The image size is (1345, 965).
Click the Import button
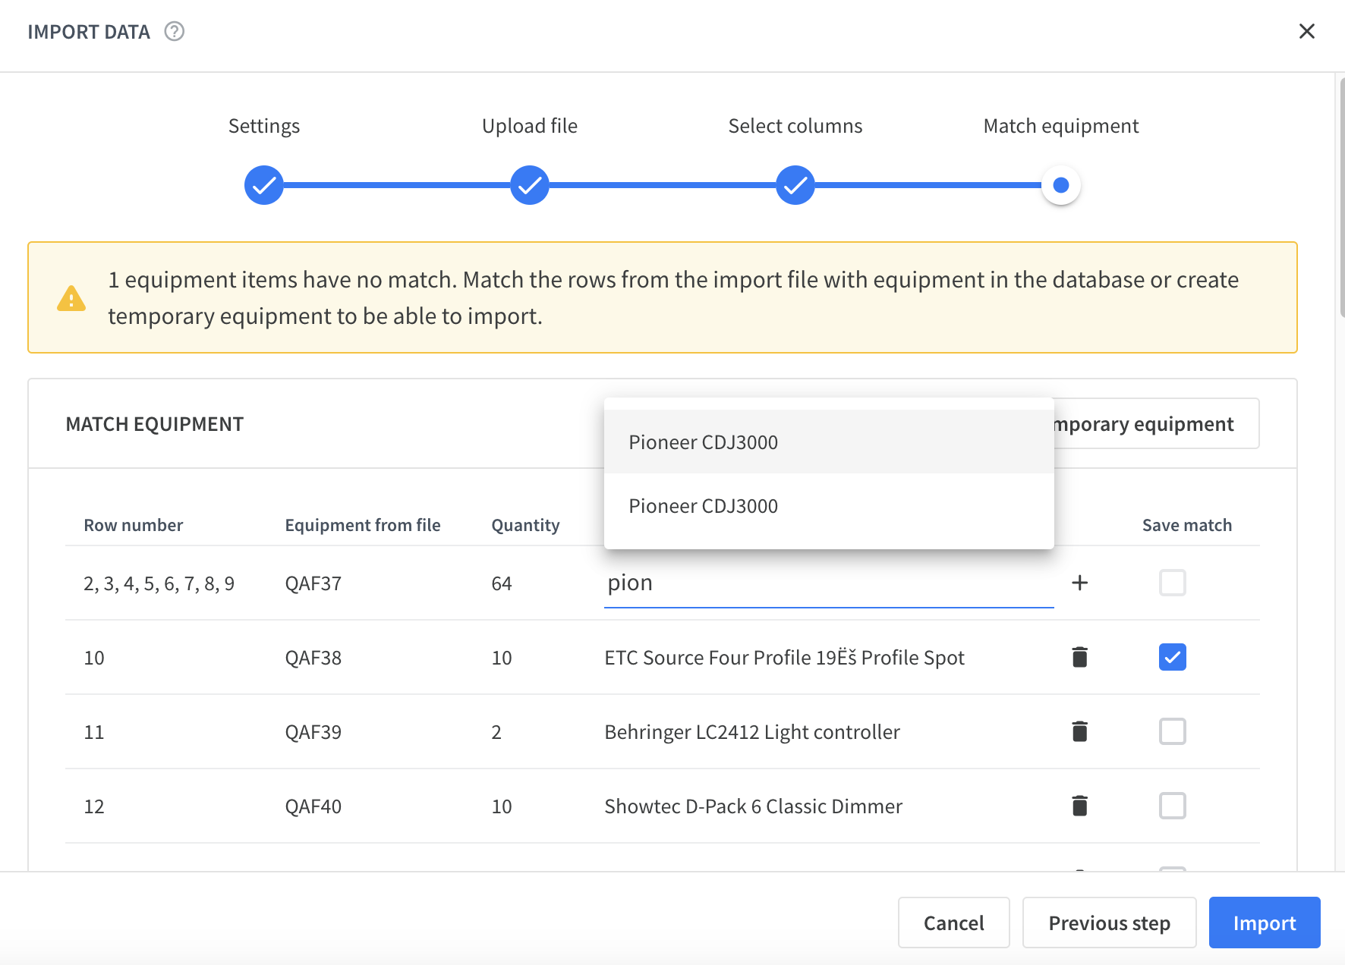click(x=1265, y=923)
